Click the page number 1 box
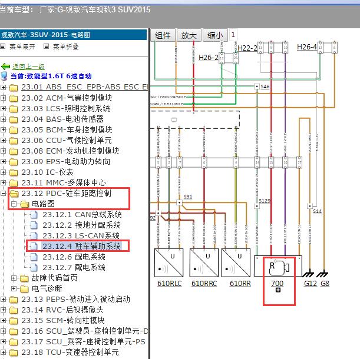Image resolution: width=360 pixels, height=359 pixels. tap(233, 35)
